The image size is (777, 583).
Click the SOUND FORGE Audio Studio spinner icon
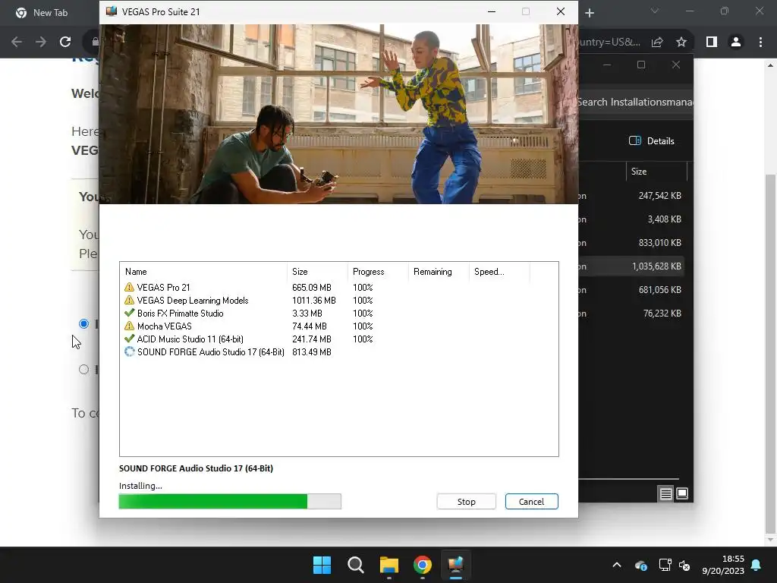[129, 352]
